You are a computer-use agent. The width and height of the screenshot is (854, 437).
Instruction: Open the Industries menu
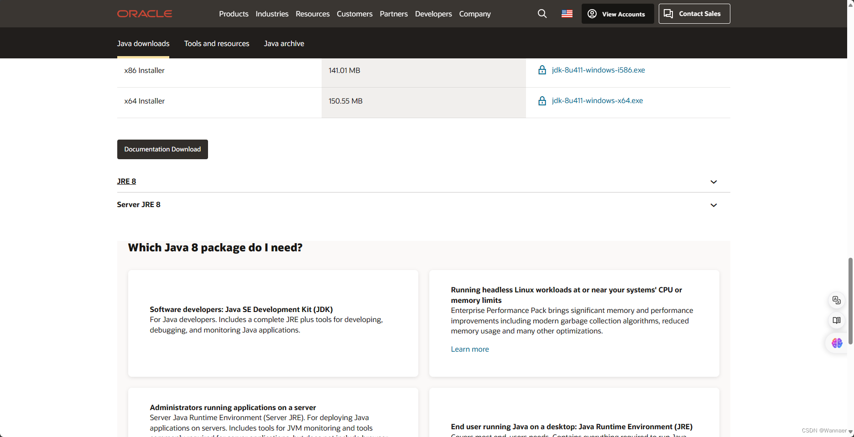coord(272,14)
